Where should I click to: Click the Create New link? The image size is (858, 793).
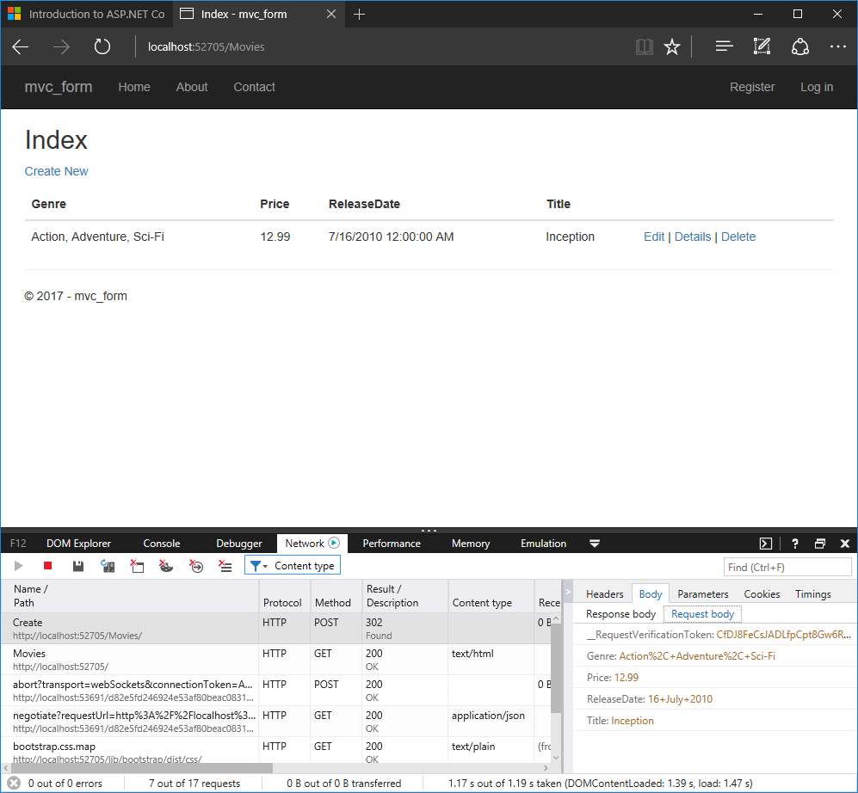(57, 171)
